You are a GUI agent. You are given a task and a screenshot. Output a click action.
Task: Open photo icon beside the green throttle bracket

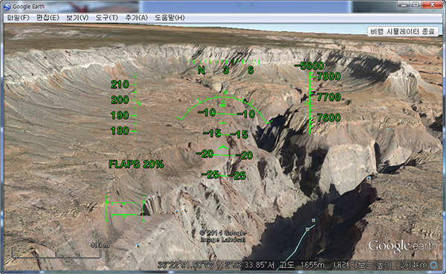pyautogui.click(x=177, y=211)
